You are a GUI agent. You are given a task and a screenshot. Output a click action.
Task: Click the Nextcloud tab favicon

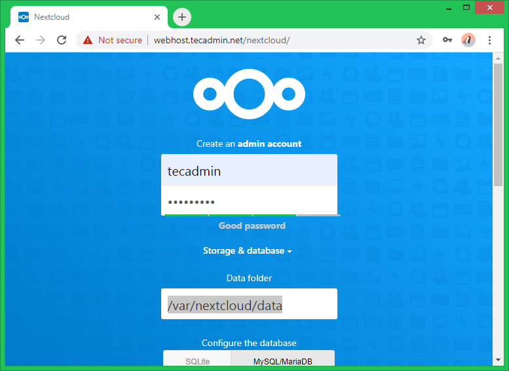pyautogui.click(x=24, y=17)
